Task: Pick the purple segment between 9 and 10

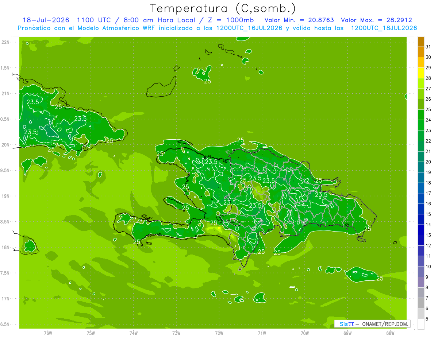Action: pyautogui.click(x=421, y=272)
